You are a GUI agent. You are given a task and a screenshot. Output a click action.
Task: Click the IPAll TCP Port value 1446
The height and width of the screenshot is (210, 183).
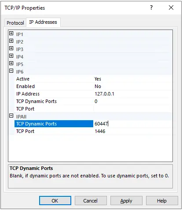click(133, 131)
